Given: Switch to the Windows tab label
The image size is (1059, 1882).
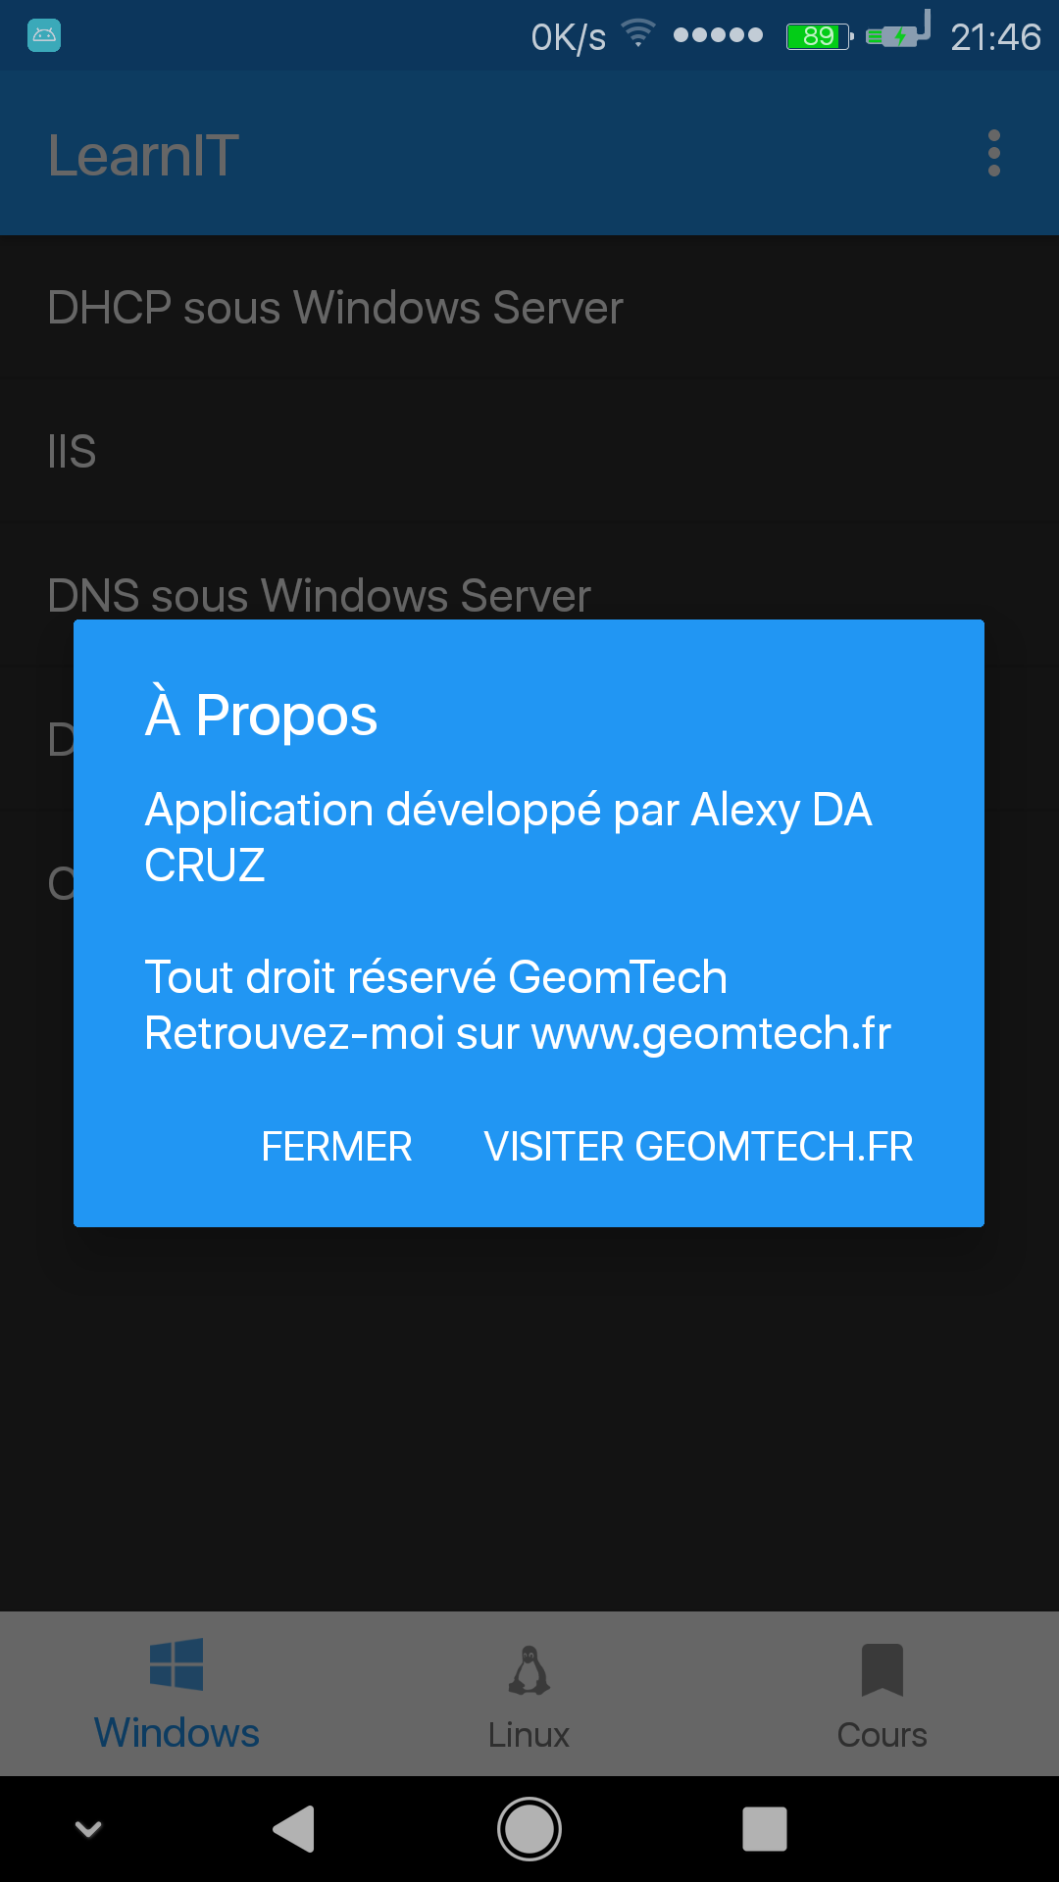Looking at the screenshot, I should point(176,1733).
